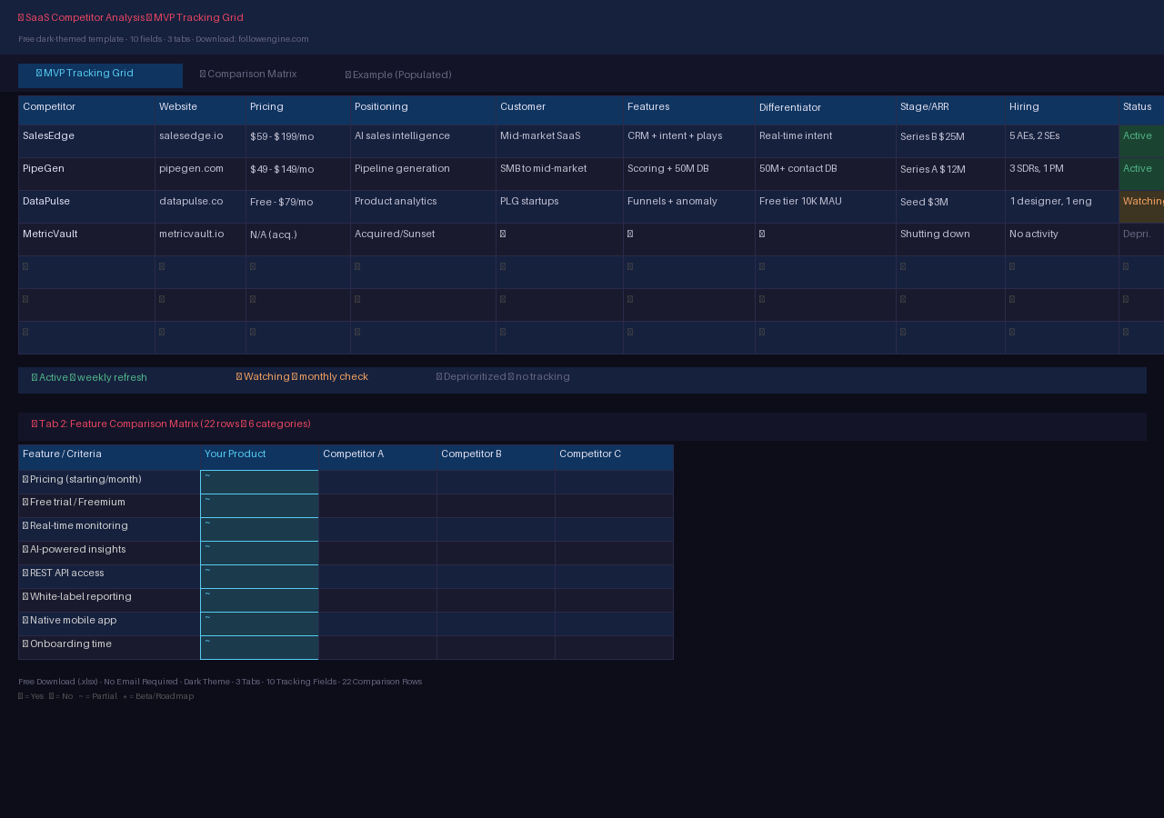
Task: Click the Real-time monitoring row label
Action: 109,530
